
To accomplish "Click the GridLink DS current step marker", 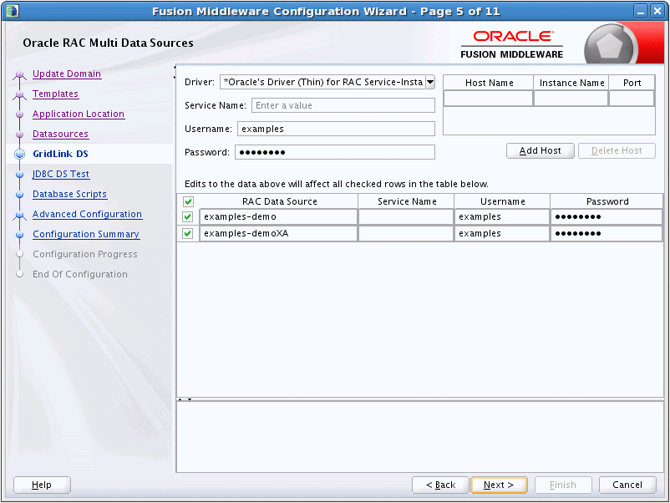I will coord(19,154).
